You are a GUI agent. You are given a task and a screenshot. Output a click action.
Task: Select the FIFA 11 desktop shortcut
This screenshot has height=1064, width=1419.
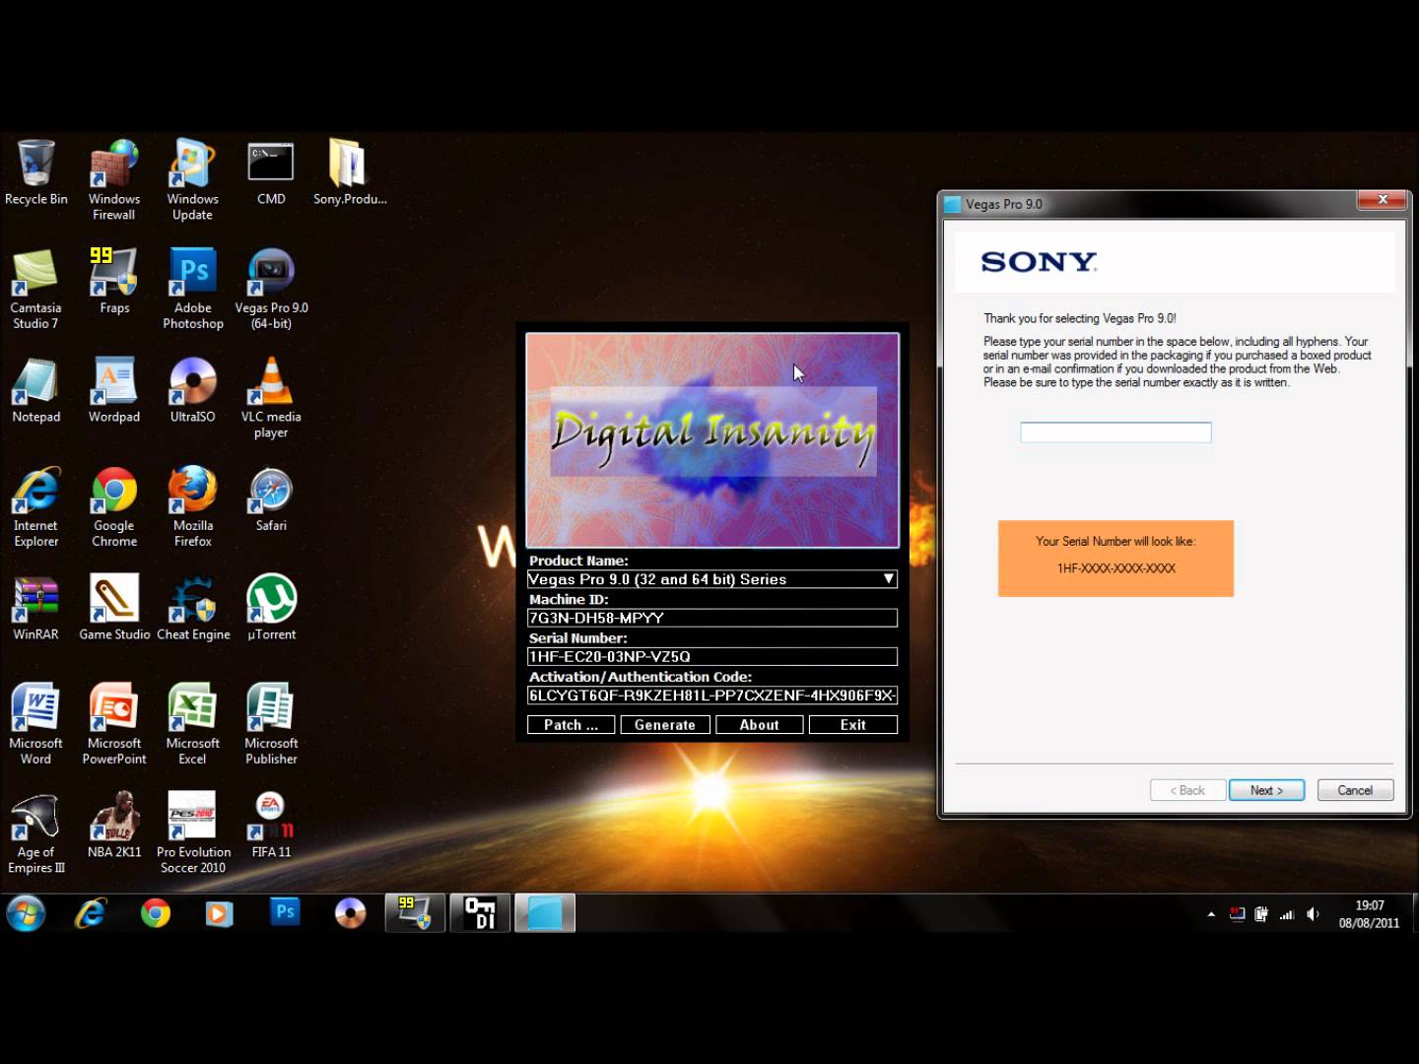tap(271, 826)
